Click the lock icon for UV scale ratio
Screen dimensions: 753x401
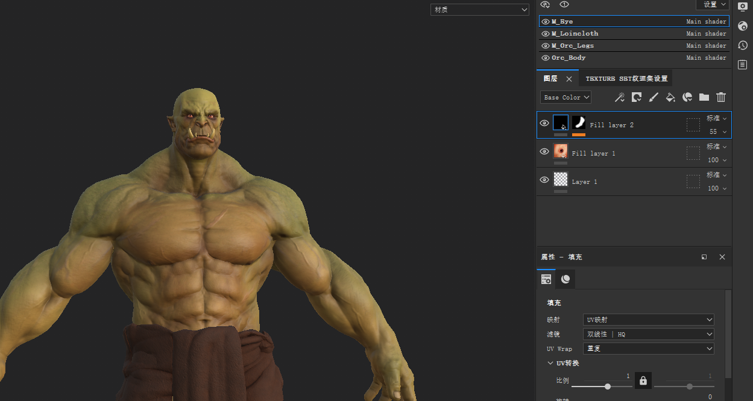(643, 381)
